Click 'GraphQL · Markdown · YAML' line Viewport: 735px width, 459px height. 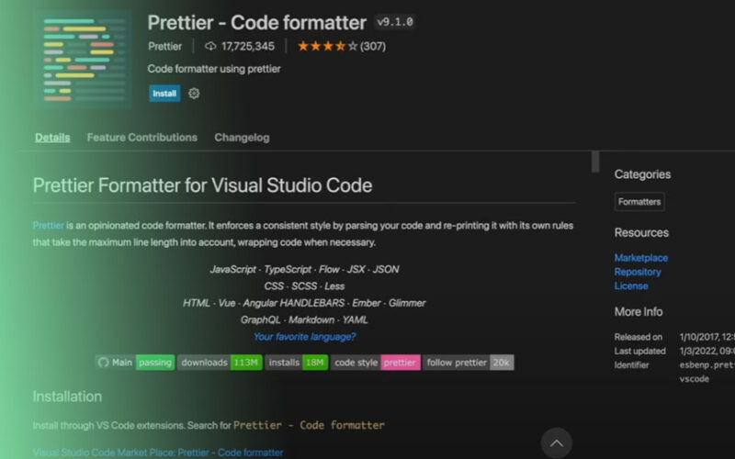pyautogui.click(x=304, y=319)
